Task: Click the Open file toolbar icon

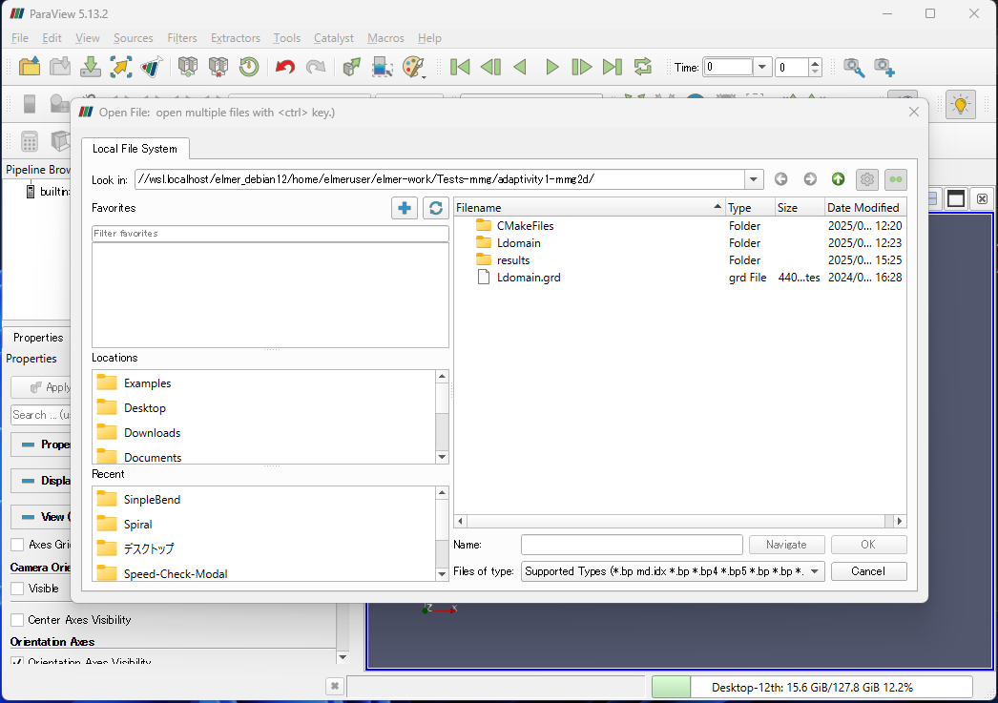Action: pyautogui.click(x=30, y=67)
